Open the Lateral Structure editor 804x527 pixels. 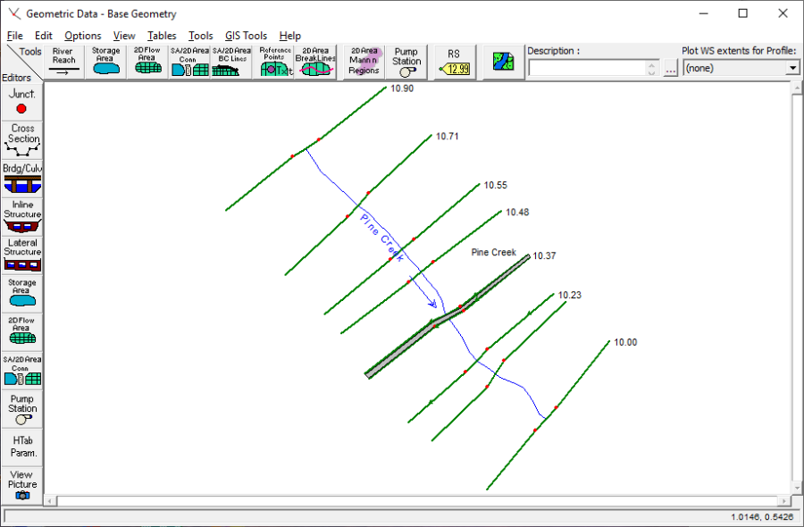[21, 255]
